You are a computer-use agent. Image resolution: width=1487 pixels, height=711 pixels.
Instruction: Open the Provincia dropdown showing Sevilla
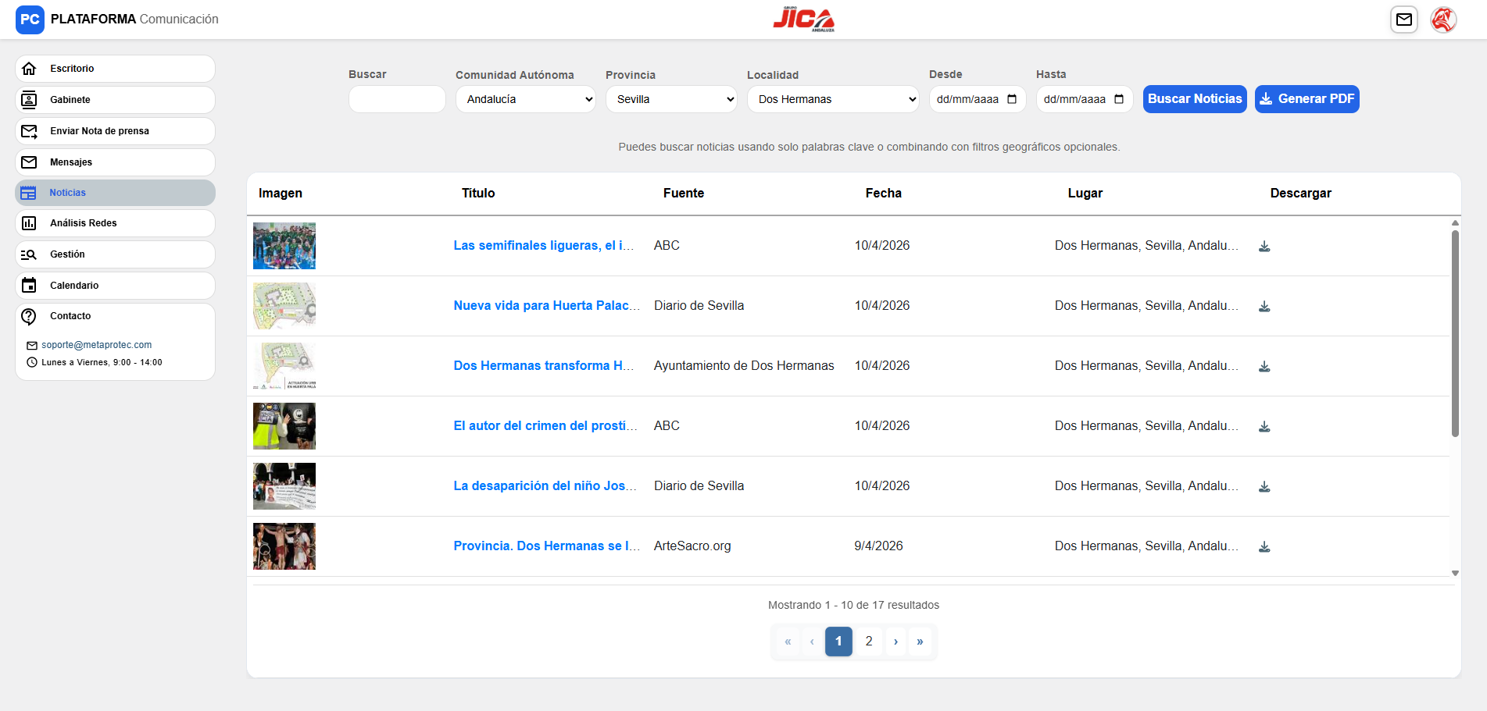[670, 99]
